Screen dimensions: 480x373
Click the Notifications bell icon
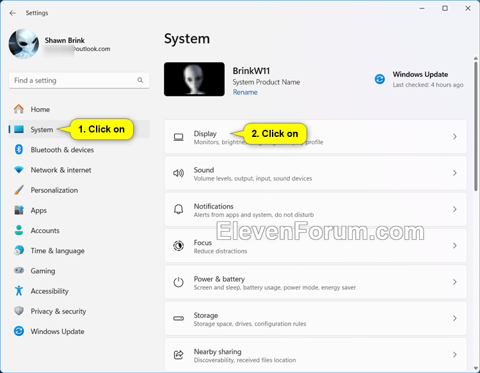(179, 209)
